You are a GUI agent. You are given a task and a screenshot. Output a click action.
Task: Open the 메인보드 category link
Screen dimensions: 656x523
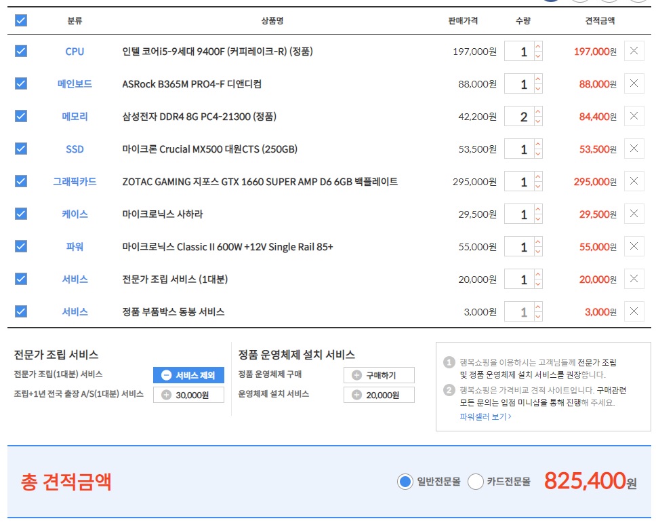pos(75,84)
